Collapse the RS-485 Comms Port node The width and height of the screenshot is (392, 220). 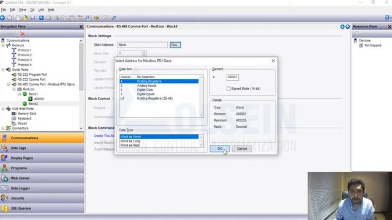(x=9, y=84)
